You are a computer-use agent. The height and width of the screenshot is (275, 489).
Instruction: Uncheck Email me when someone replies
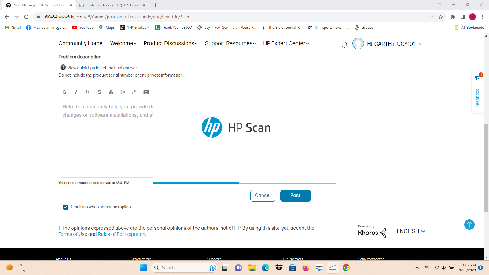(66, 207)
